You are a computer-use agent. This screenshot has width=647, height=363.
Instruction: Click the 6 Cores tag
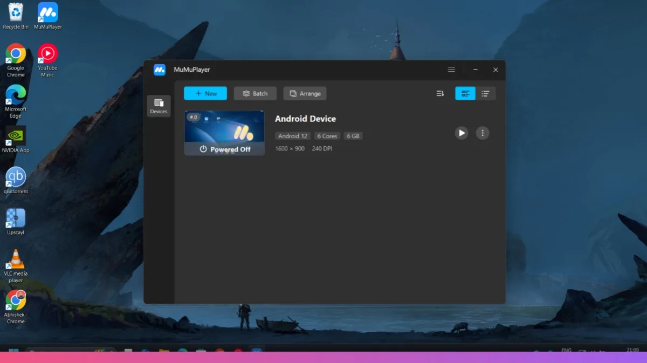point(327,136)
